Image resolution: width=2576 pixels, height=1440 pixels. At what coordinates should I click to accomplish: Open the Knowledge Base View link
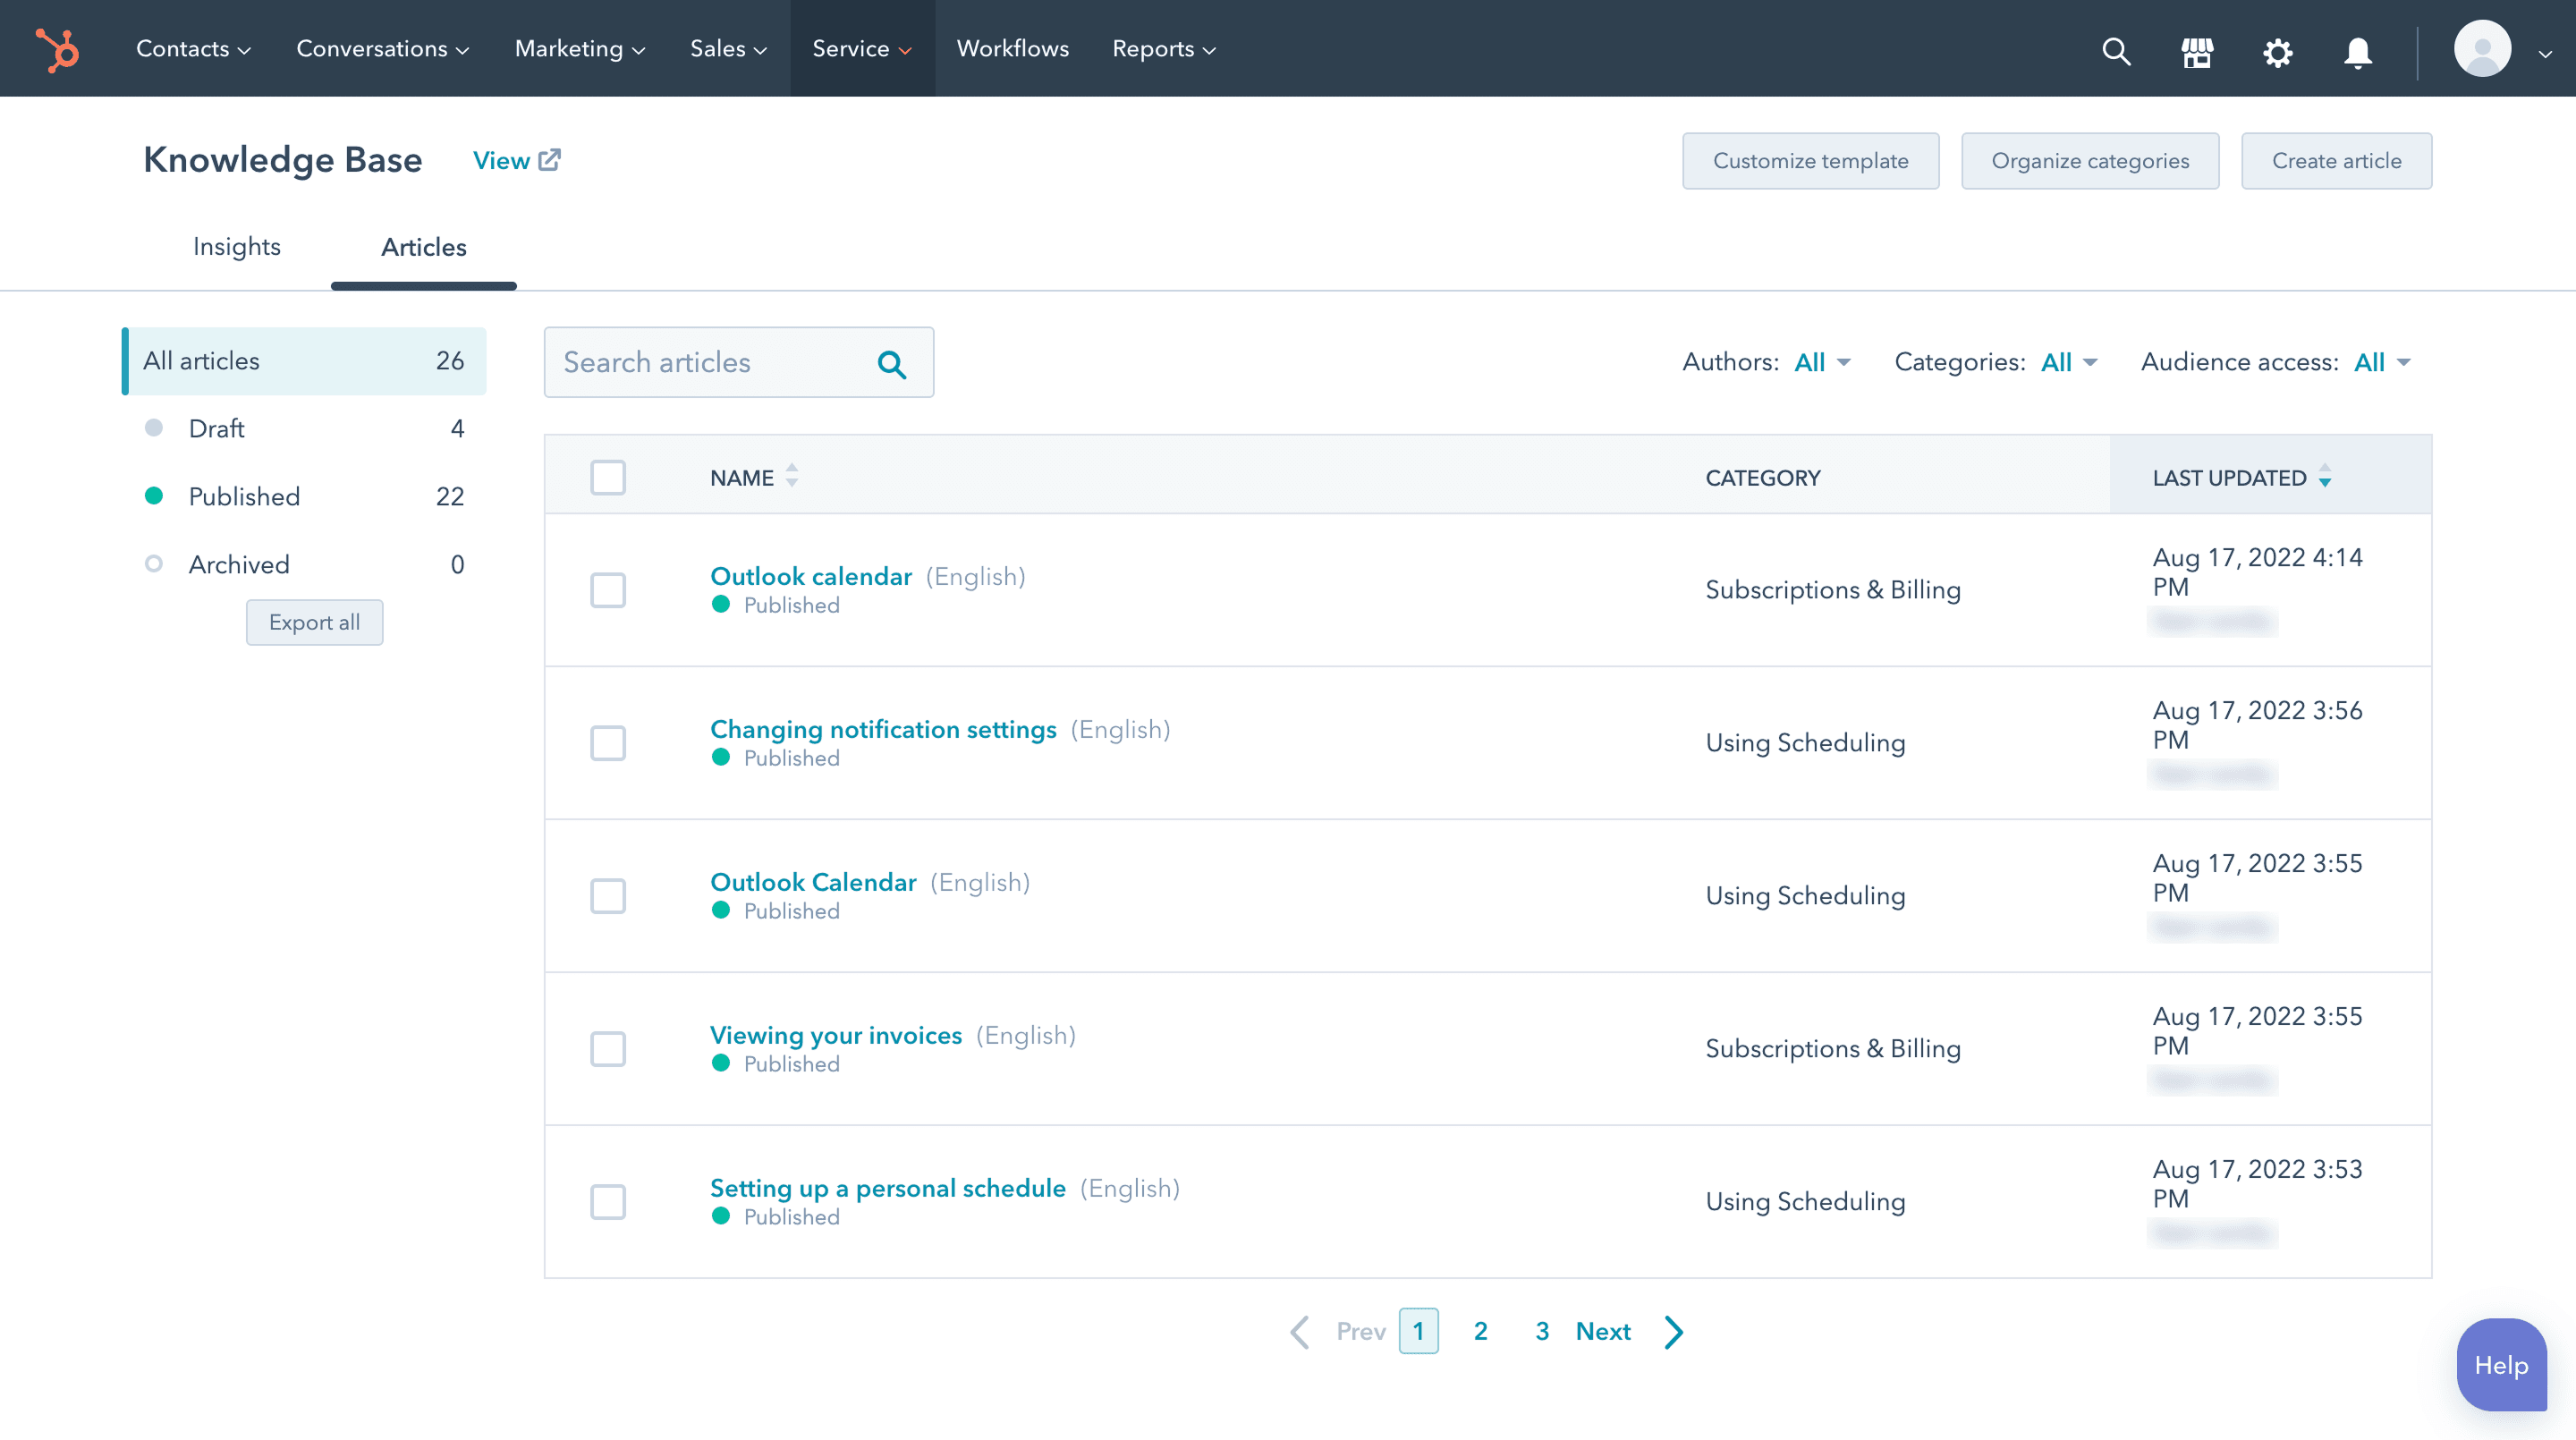point(516,161)
